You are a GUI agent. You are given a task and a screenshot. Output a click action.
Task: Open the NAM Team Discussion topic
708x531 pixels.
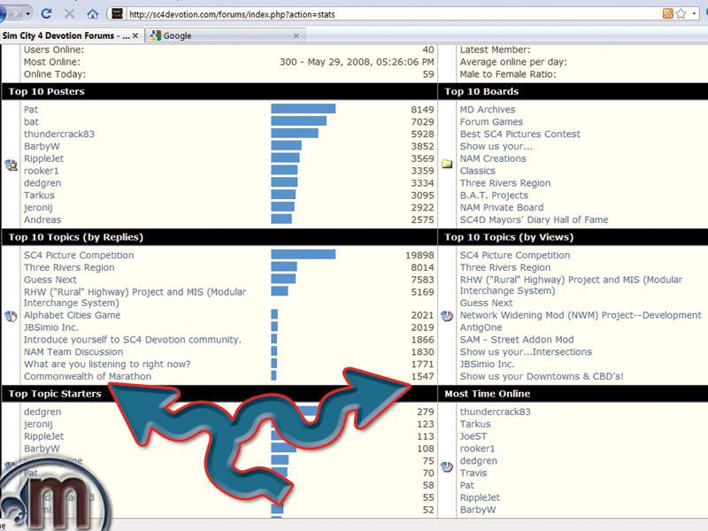pyautogui.click(x=73, y=351)
